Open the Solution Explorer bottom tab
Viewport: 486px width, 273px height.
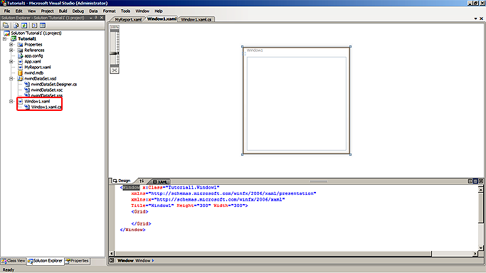tap(46, 261)
